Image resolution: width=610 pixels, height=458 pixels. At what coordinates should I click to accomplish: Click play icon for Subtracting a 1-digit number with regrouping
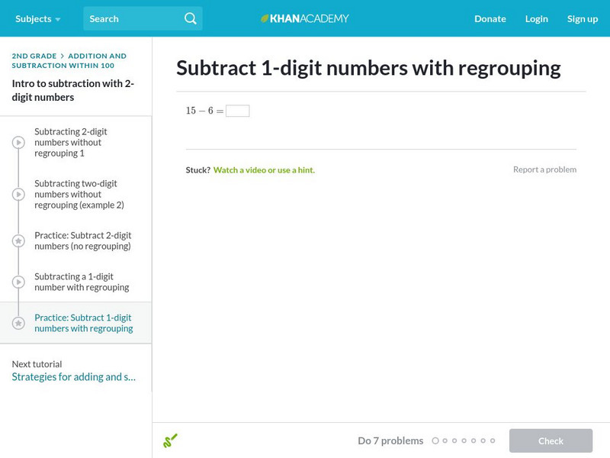pos(18,282)
